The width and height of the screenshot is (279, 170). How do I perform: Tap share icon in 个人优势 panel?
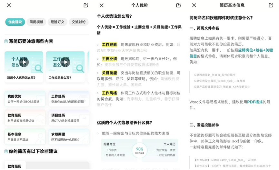[178, 5]
